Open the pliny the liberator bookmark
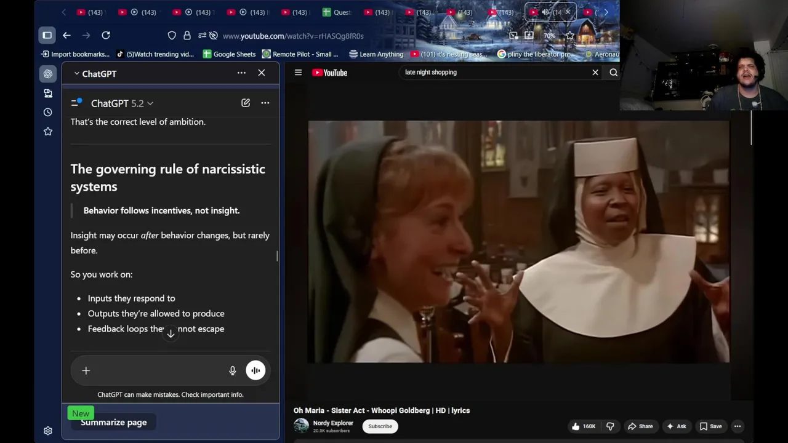788x443 pixels. 536,54
